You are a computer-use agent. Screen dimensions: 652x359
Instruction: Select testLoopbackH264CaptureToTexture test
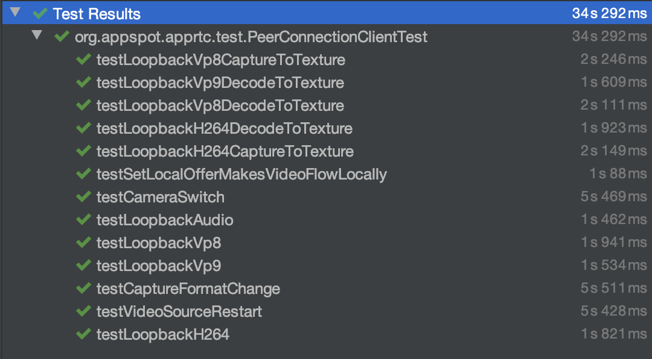225,151
